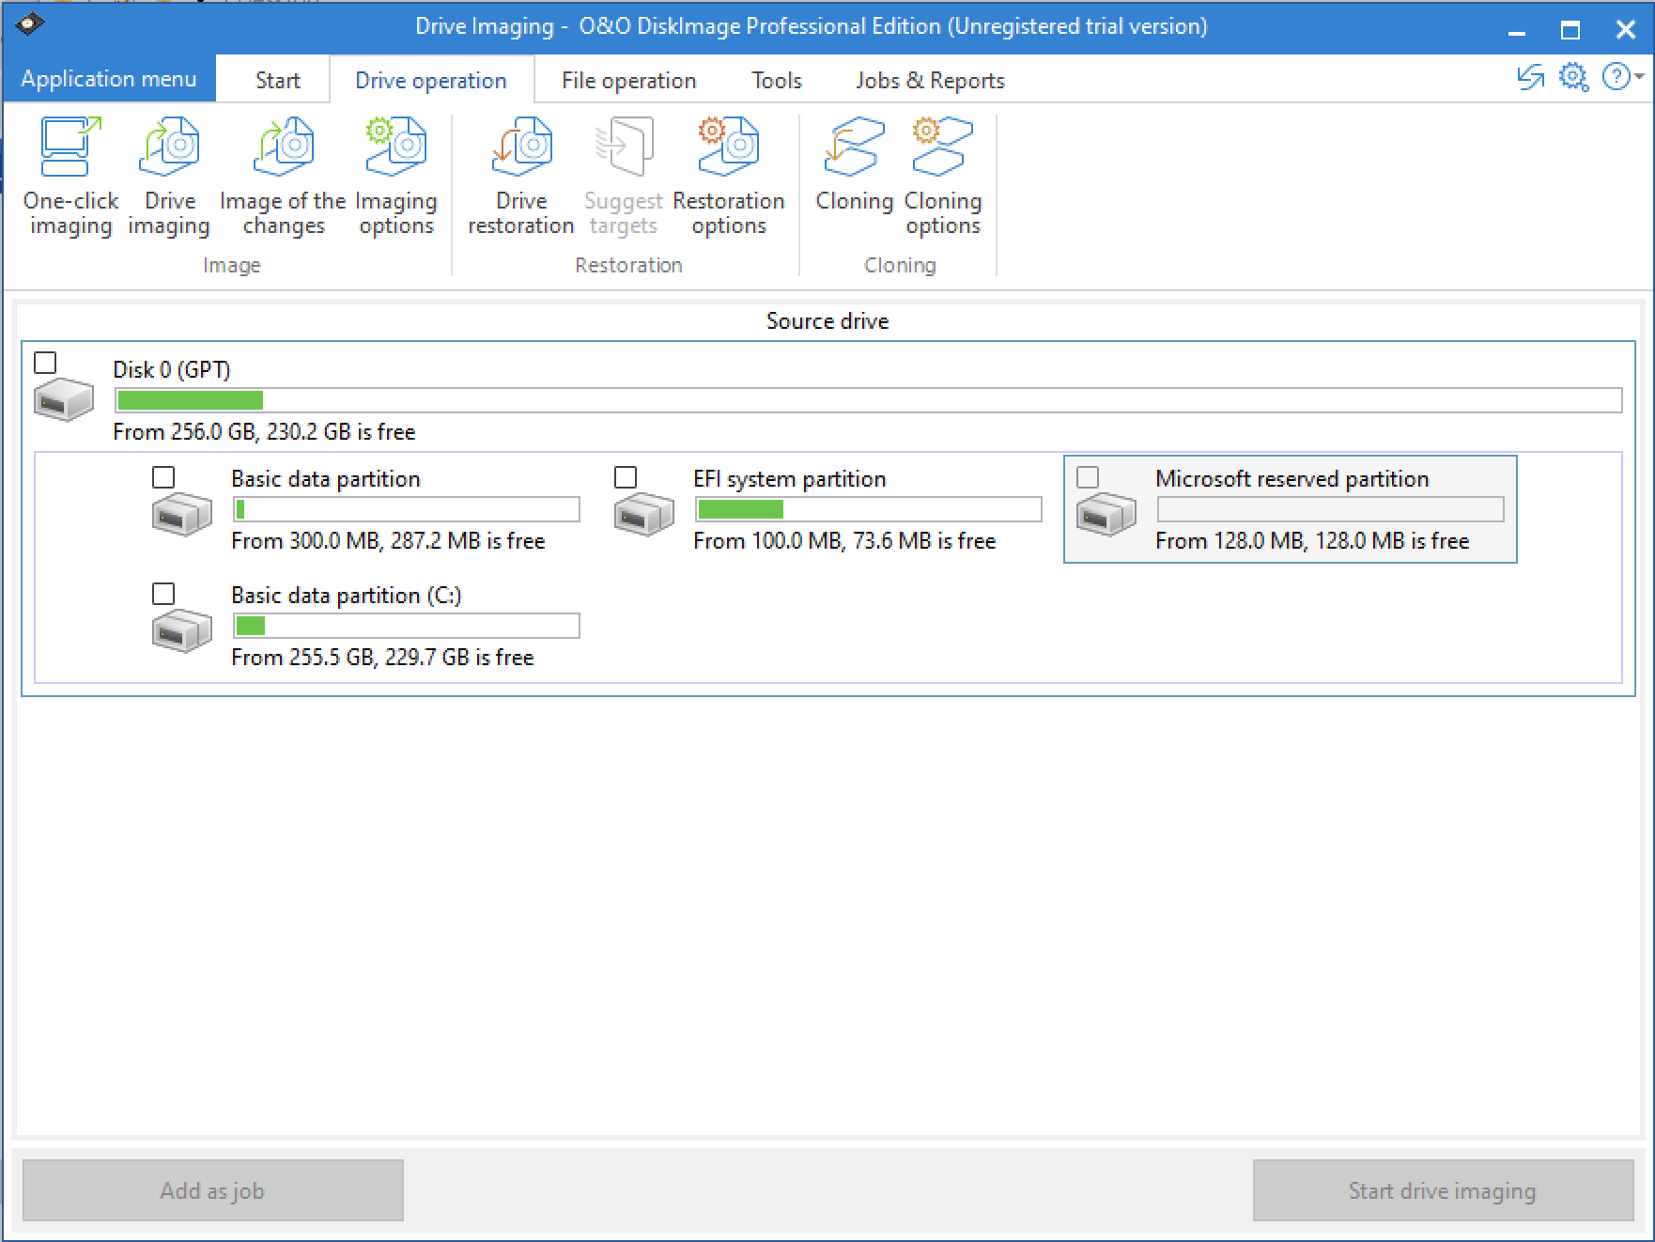Open Imaging options

(395, 177)
